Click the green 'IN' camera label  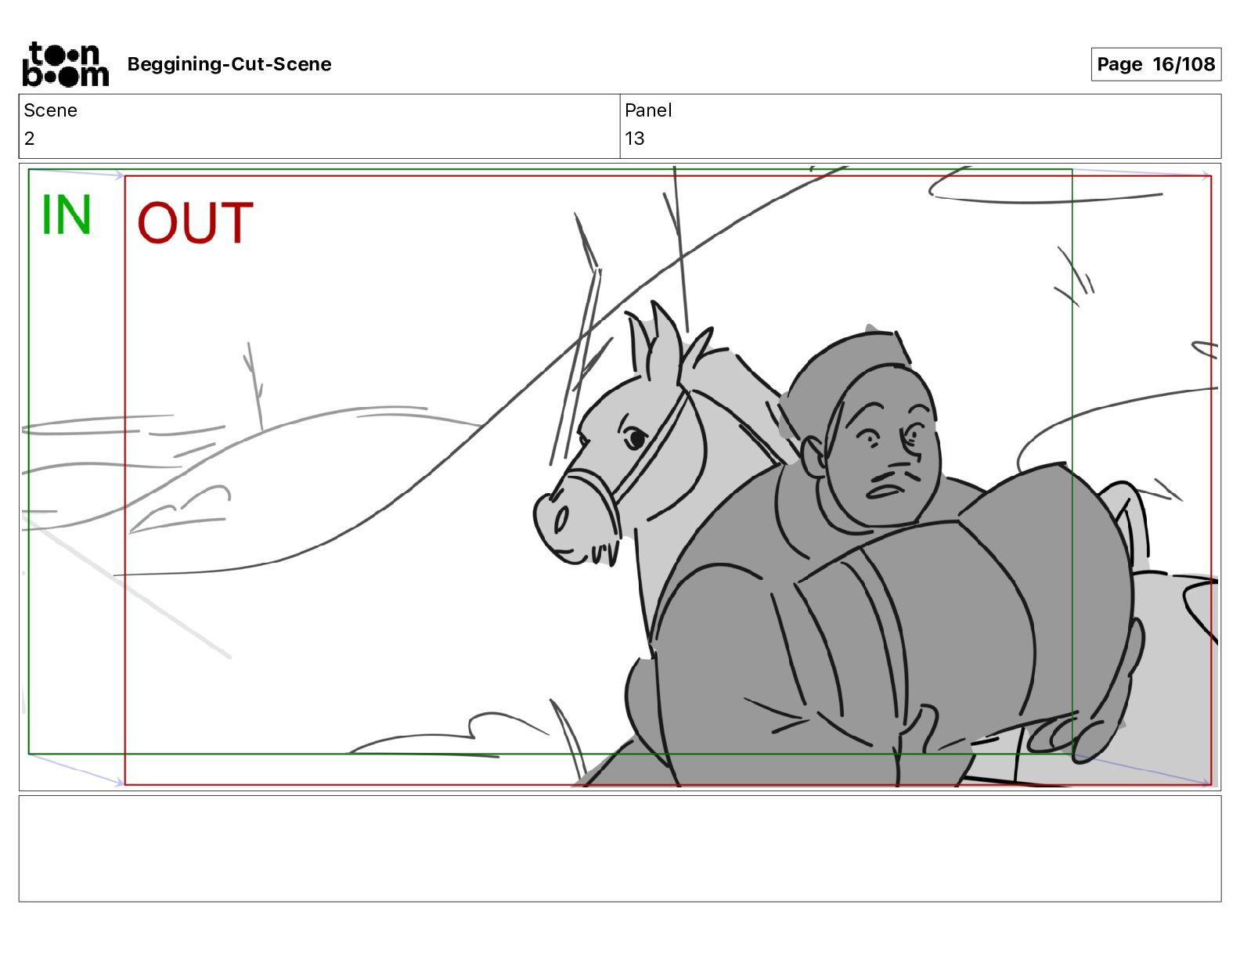click(67, 214)
